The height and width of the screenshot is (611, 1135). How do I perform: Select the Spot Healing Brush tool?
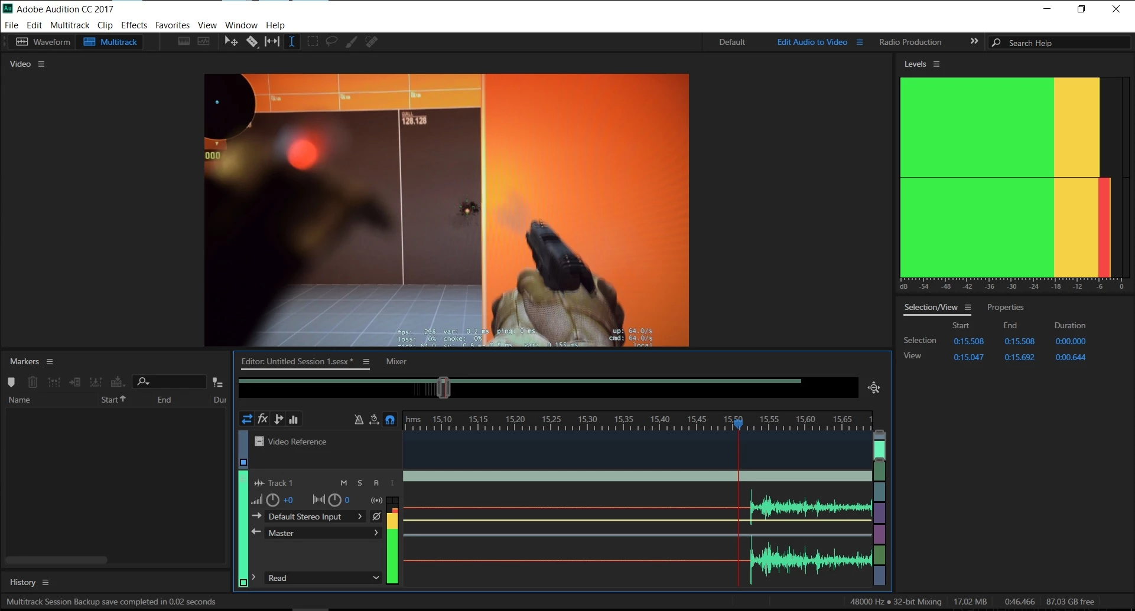372,41
